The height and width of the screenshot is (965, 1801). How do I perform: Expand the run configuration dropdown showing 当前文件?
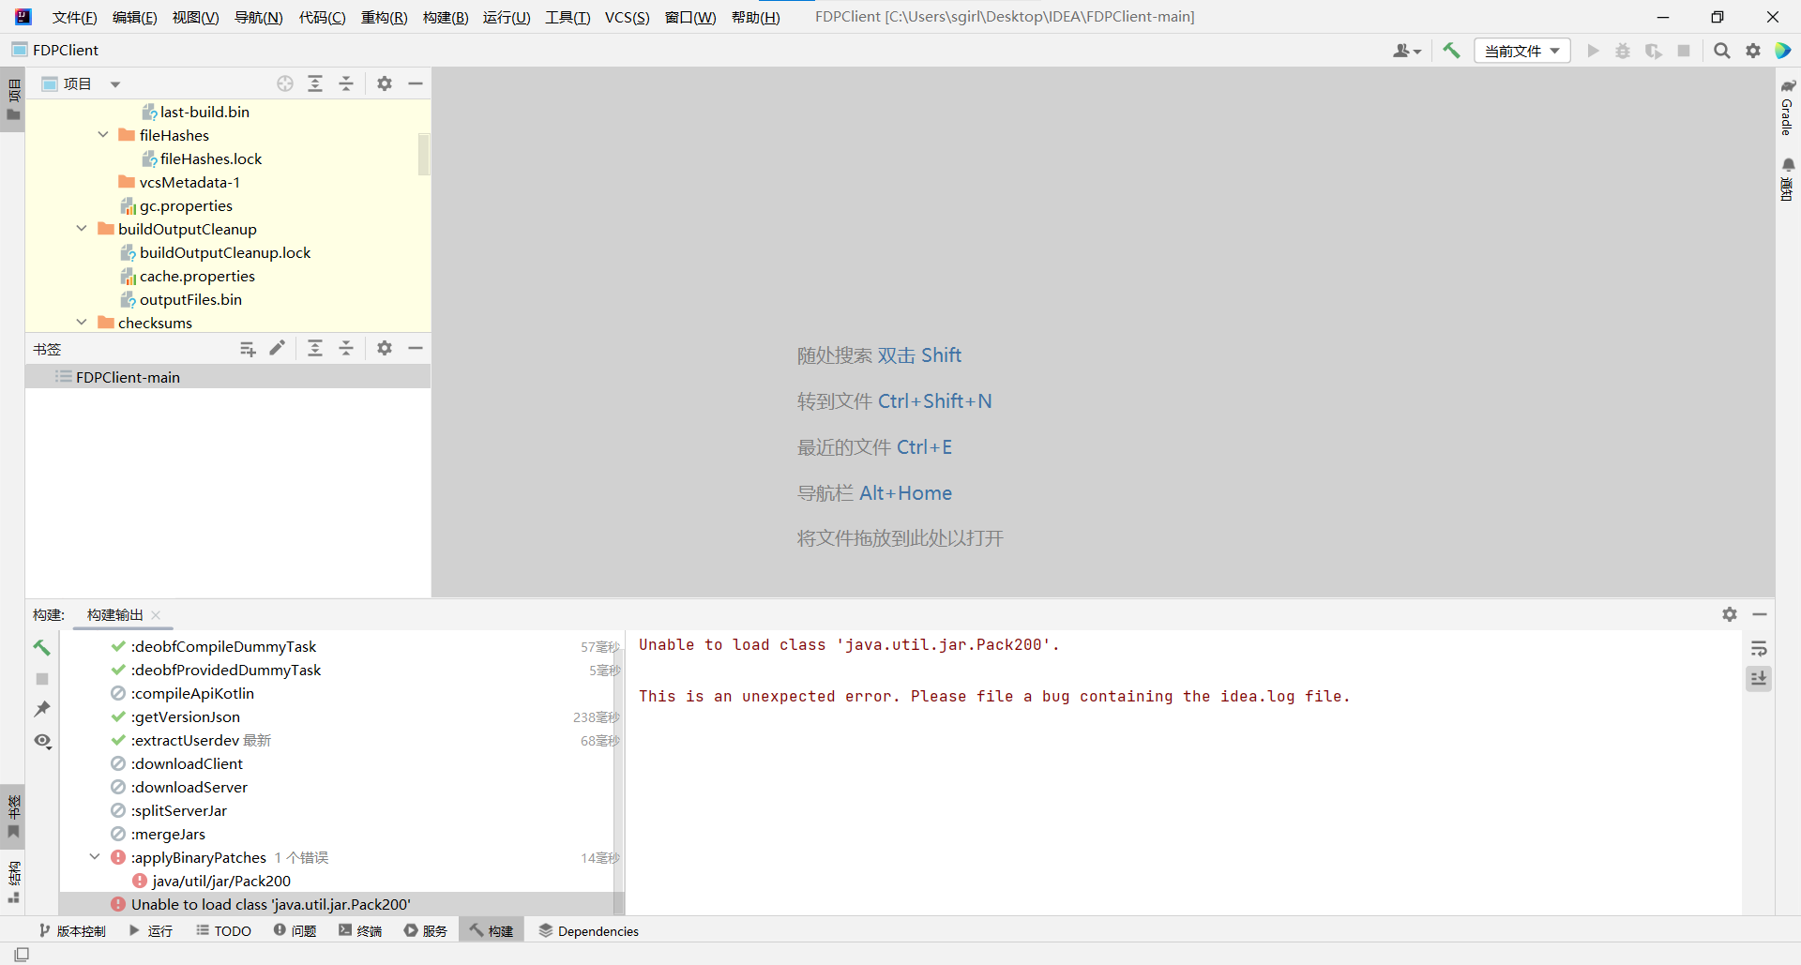1521,51
